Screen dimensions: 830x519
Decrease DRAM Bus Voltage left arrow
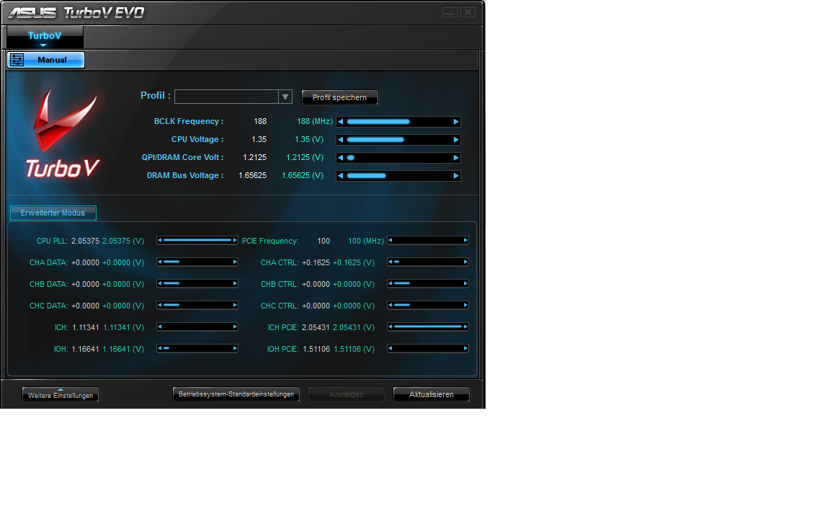point(340,176)
